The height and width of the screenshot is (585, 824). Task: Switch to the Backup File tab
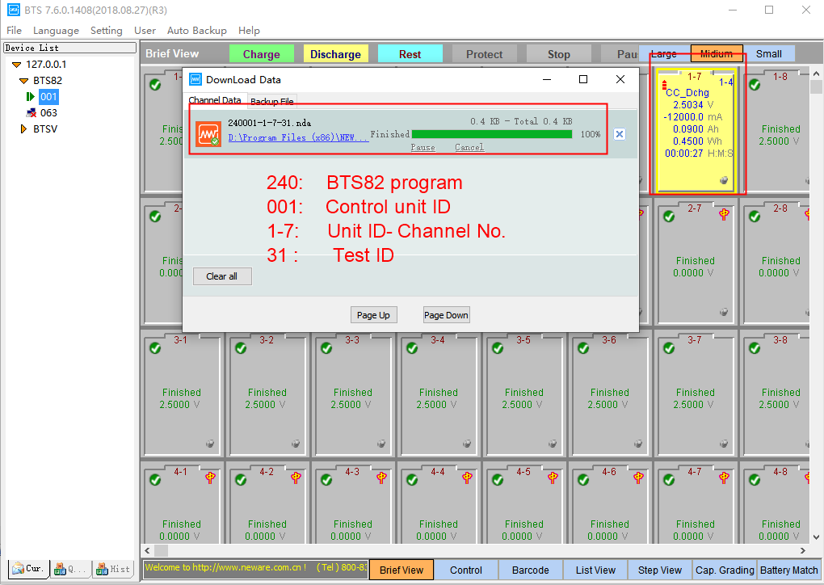point(271,102)
